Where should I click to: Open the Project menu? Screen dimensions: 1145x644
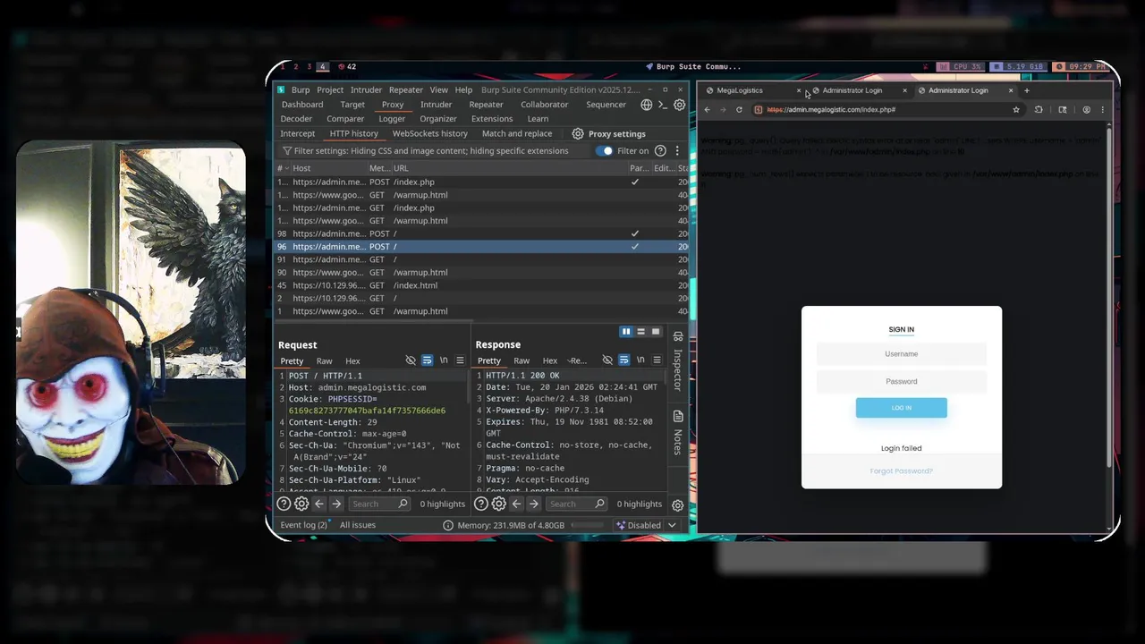click(x=330, y=90)
